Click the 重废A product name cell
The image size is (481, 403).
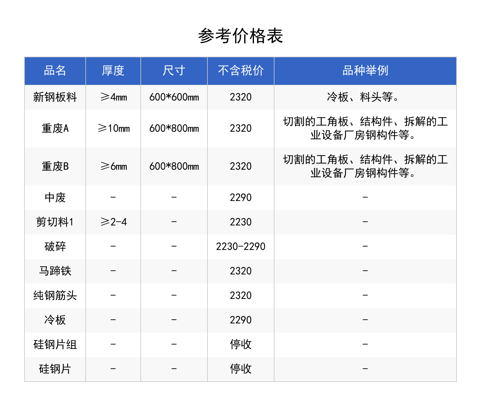55,128
